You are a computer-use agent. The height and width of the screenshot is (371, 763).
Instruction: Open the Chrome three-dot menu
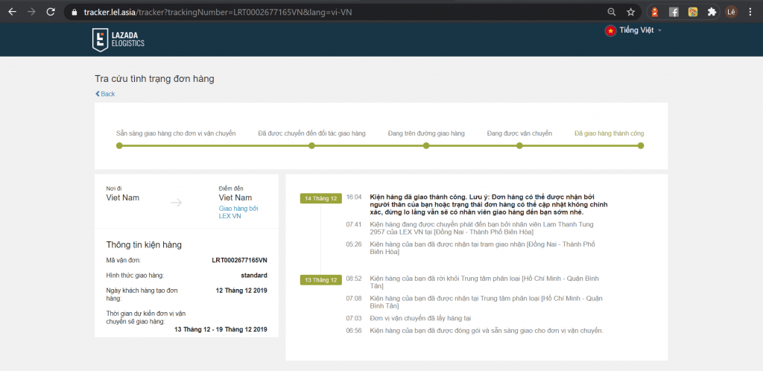750,12
